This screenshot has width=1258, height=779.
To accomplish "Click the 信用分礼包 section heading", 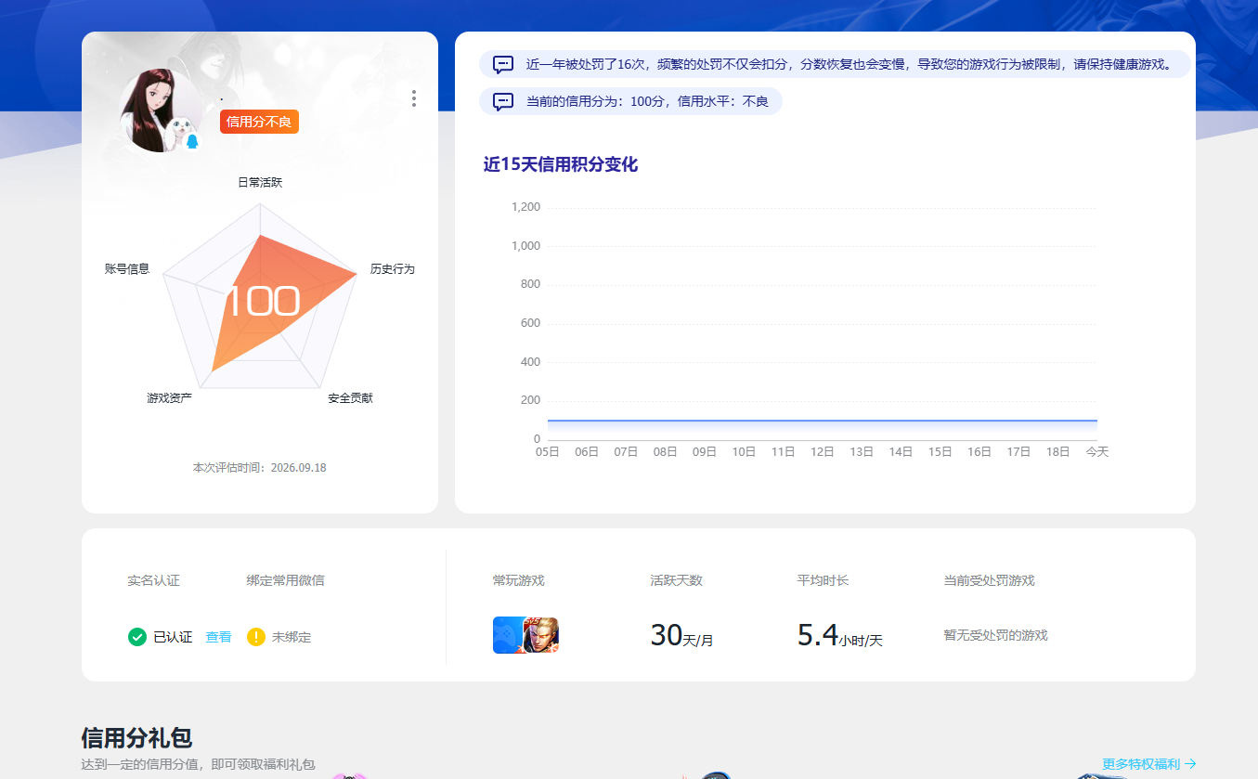I will click(136, 738).
